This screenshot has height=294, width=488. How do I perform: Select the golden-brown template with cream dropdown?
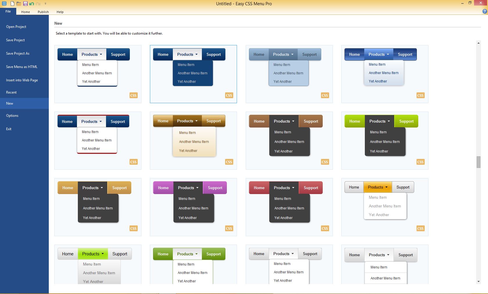[x=193, y=141]
